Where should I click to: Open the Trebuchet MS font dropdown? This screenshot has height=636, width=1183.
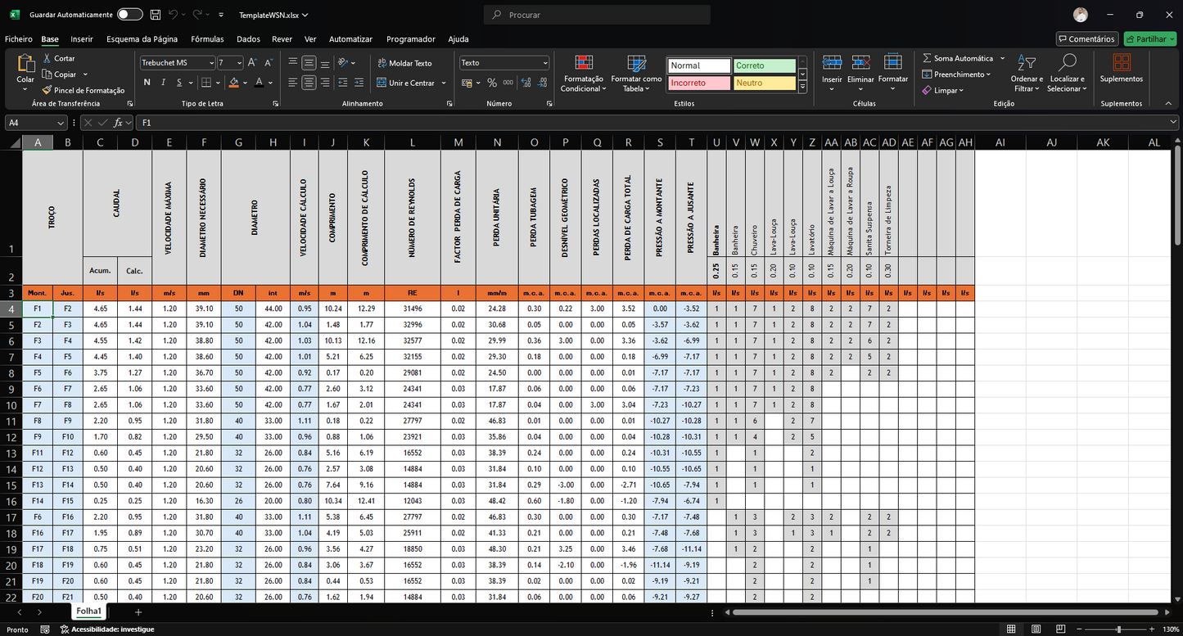pos(210,63)
